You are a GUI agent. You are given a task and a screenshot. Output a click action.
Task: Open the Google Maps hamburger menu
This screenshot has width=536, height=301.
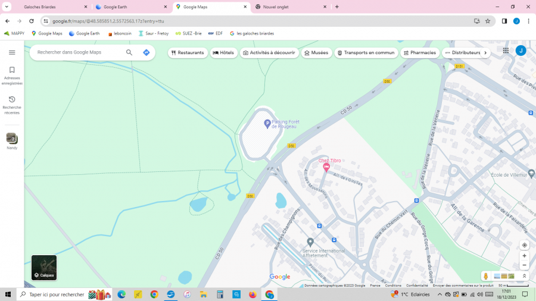tap(12, 52)
